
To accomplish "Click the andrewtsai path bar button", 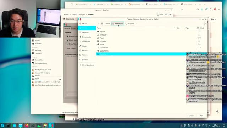I will tap(117, 23).
